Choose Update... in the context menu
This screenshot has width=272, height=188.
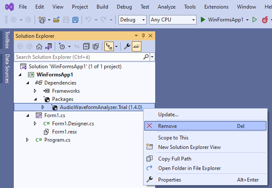tap(168, 115)
